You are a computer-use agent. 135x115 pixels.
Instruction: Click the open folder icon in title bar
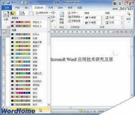click(26, 3)
